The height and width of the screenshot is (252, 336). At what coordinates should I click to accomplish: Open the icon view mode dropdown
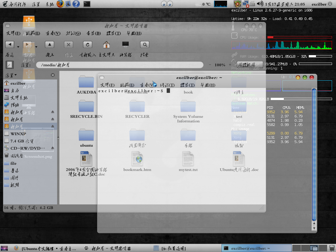(x=250, y=64)
